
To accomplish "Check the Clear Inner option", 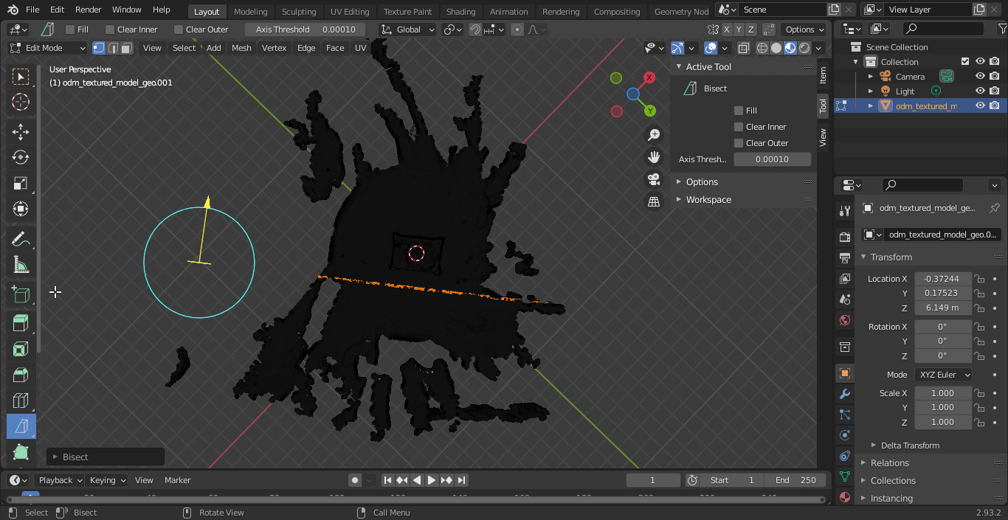I will pos(739,127).
